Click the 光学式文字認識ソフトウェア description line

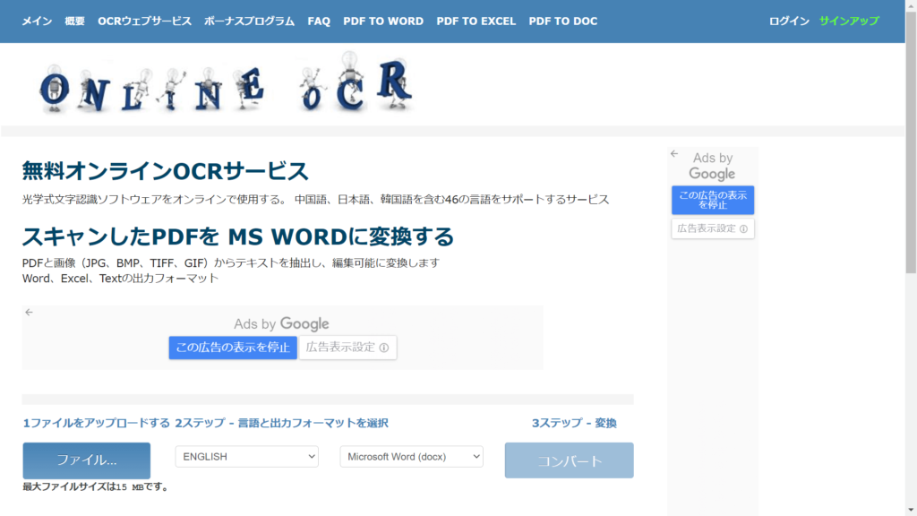(316, 200)
